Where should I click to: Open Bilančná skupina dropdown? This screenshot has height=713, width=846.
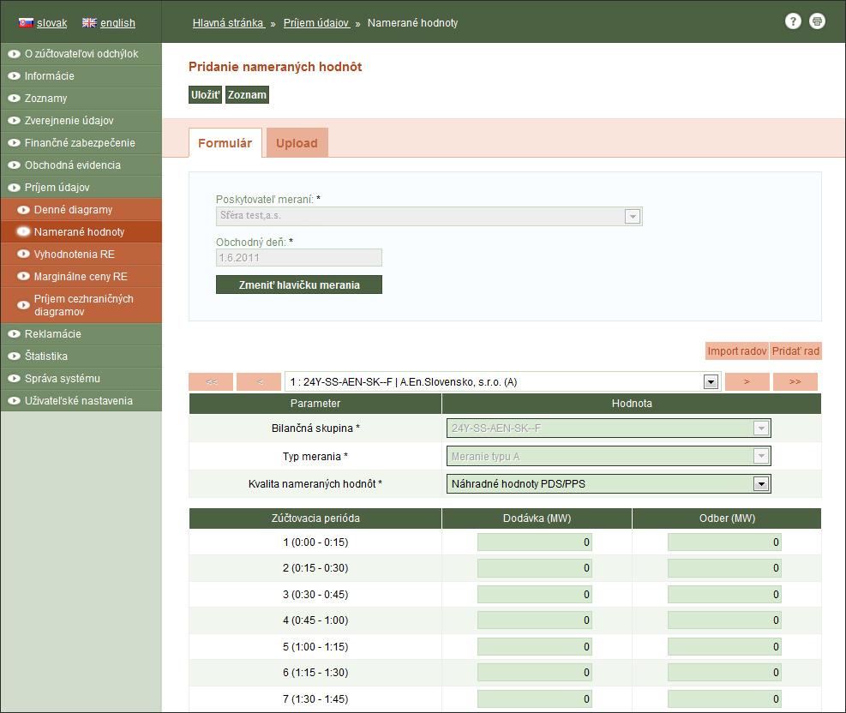click(609, 428)
